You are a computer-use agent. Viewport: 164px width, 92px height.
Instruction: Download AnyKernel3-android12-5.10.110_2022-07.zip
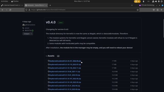click(65, 64)
